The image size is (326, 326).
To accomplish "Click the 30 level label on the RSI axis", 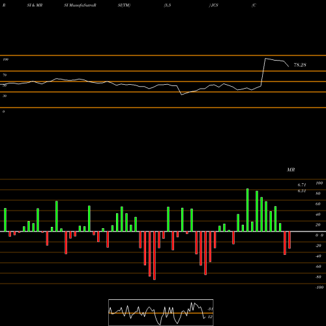I will (5, 96).
